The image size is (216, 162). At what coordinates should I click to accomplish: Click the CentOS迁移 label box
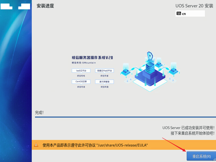[x=81, y=82]
